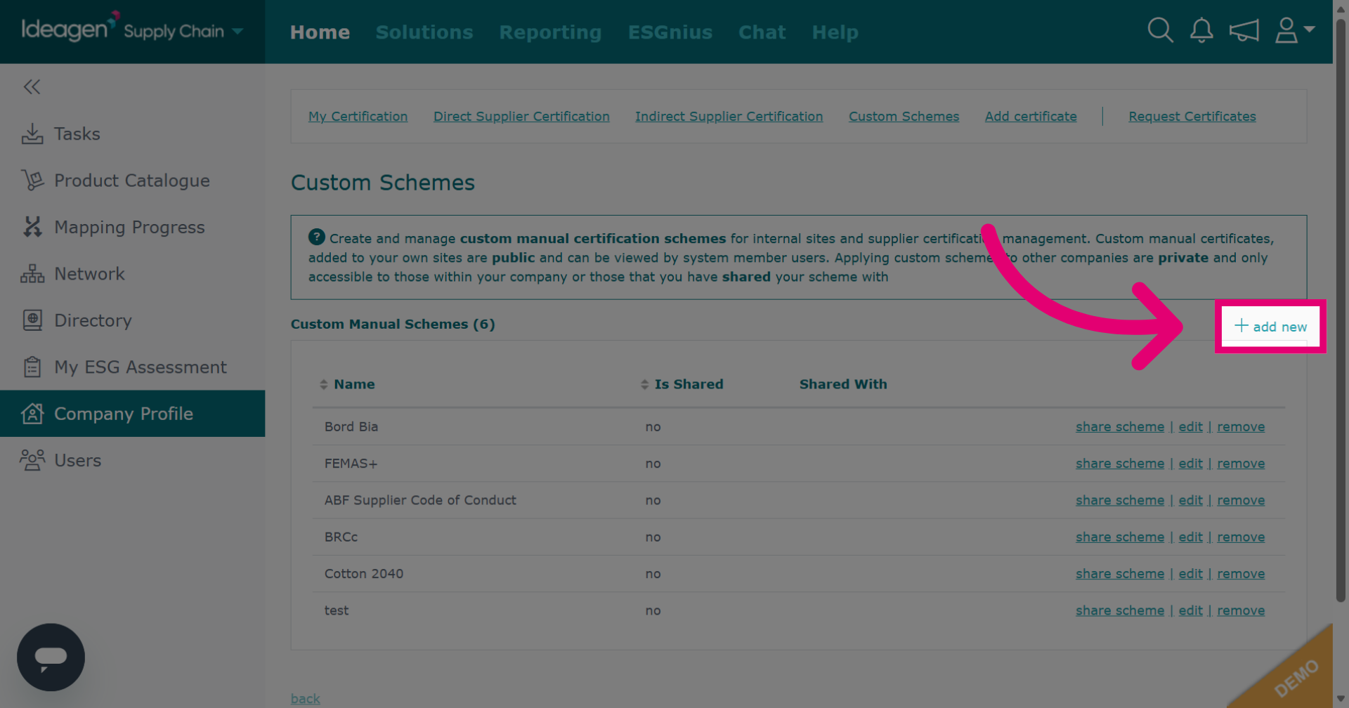Open Add certificate link
The height and width of the screenshot is (708, 1349).
pos(1031,117)
